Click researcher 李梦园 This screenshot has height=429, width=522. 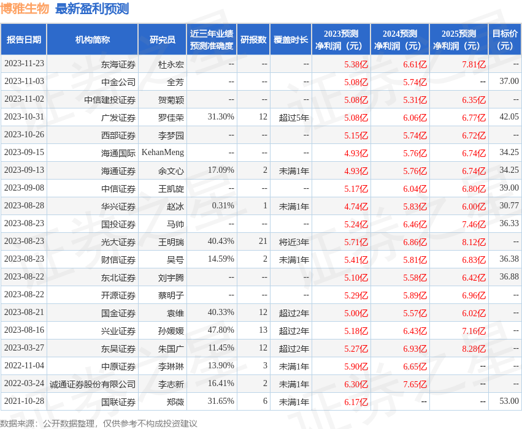171,135
